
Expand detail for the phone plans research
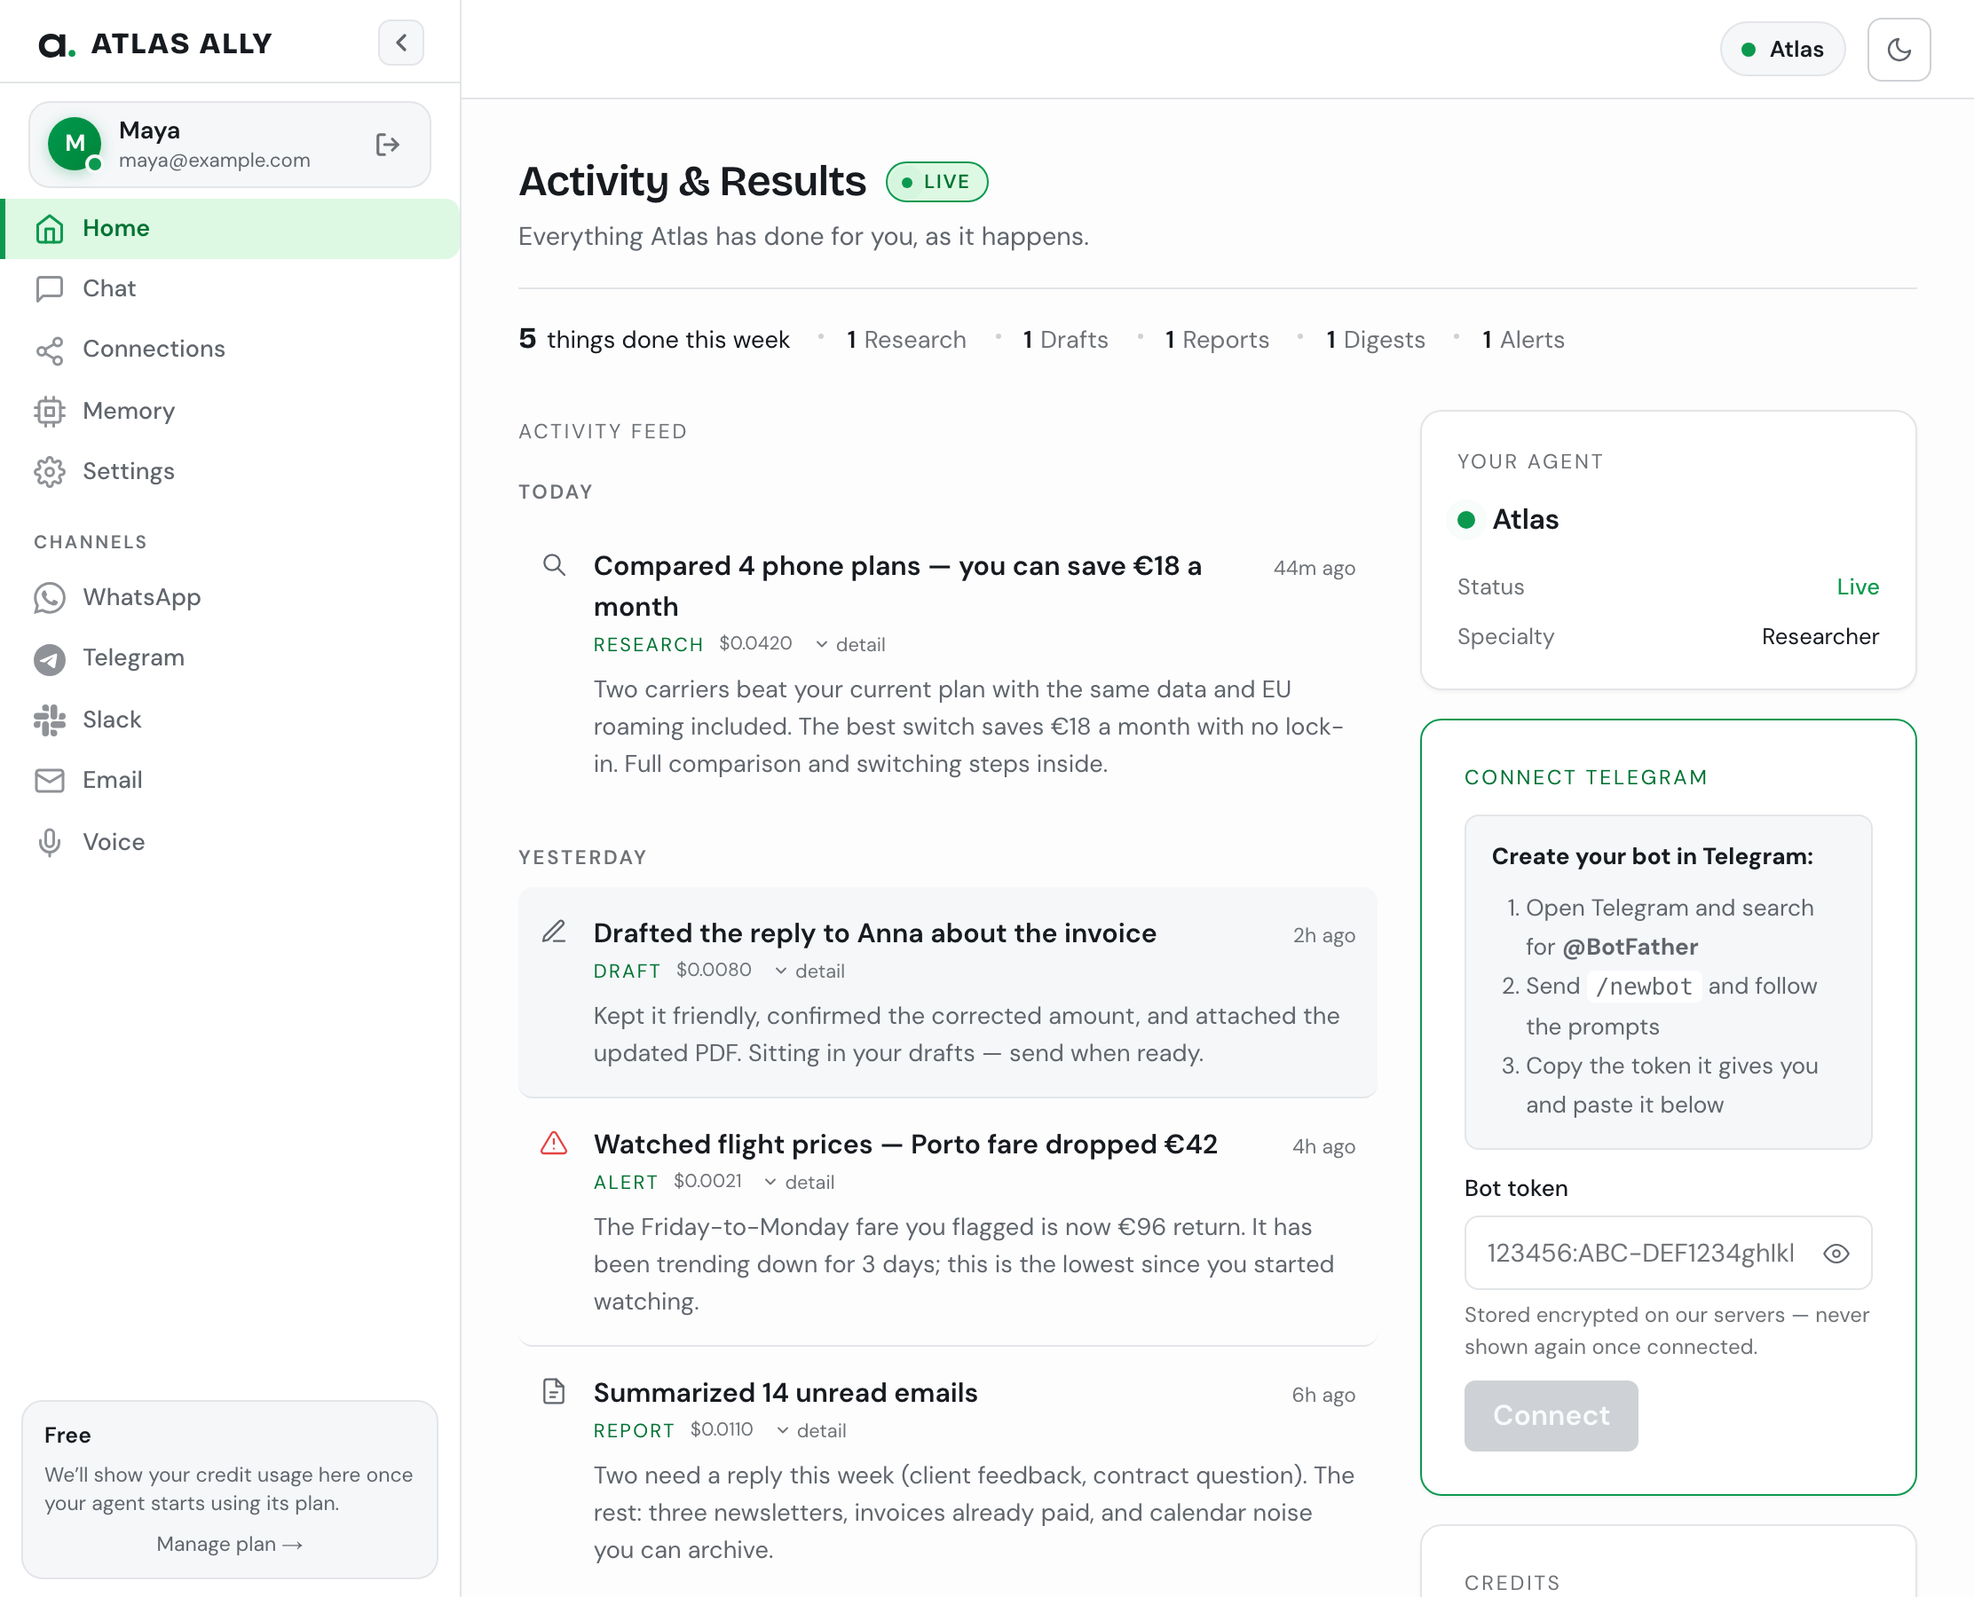pyautogui.click(x=850, y=644)
